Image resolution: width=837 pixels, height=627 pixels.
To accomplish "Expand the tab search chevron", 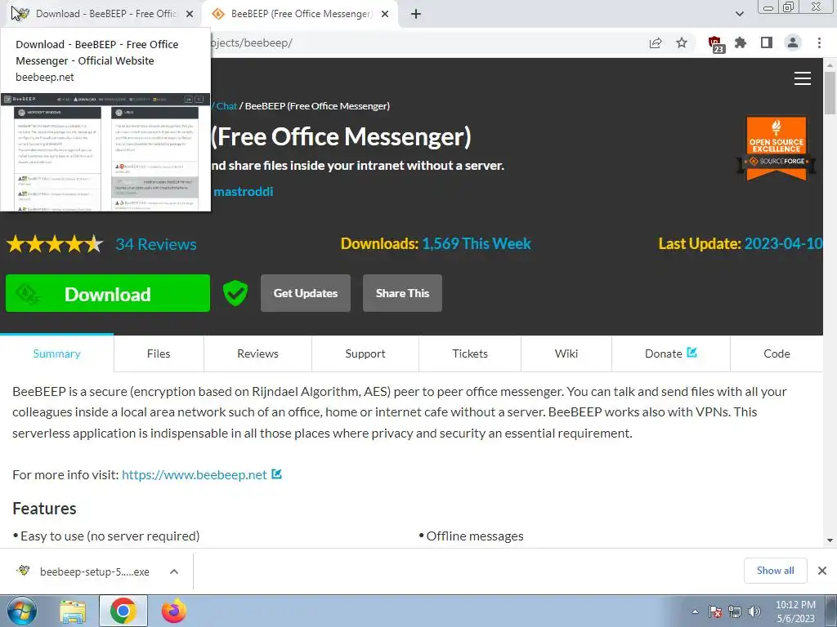I will 739,14.
